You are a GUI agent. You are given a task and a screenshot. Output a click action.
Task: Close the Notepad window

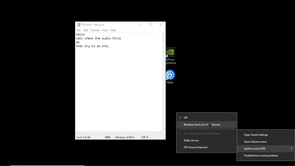click(160, 24)
